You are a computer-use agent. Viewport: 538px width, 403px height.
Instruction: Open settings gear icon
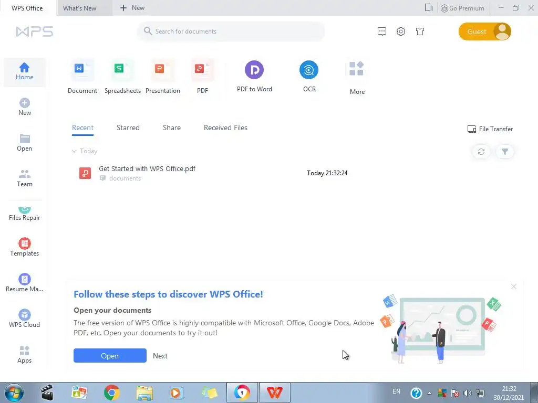(401, 31)
